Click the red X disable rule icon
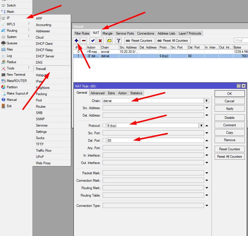Image resolution: width=248 pixels, height=236 pixels. tap(100, 41)
